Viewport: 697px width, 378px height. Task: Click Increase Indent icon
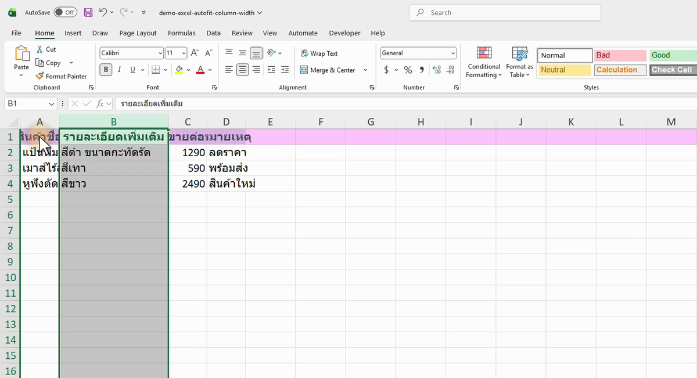[x=285, y=70]
